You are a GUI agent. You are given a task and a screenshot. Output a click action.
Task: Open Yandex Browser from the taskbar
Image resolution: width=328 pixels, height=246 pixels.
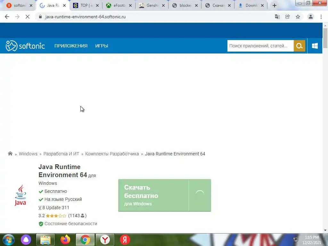coord(105,240)
